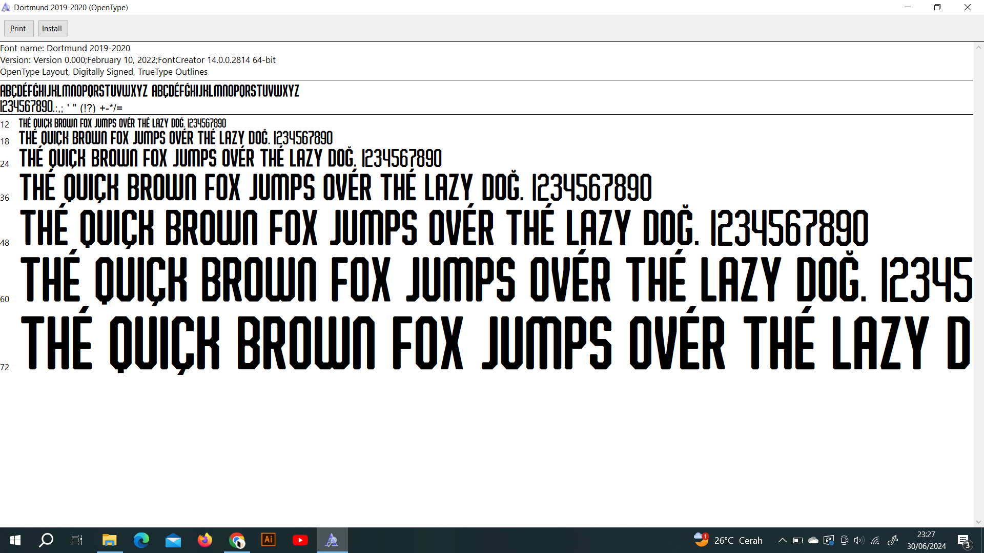This screenshot has height=553, width=984.
Task: Open Task View from taskbar
Action: click(77, 540)
